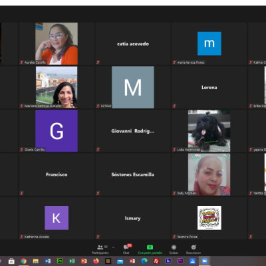Open FileZilla from the taskbar
The width and height of the screenshot is (266, 266).
[156, 261]
